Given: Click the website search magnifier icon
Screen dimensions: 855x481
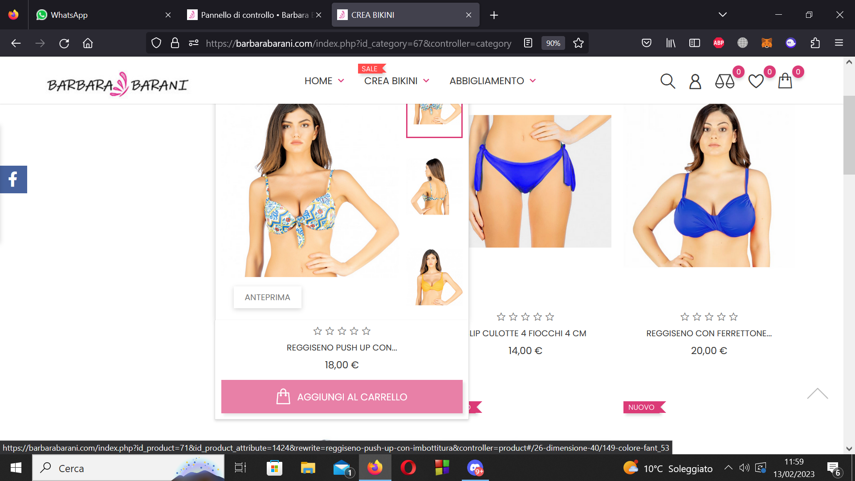Looking at the screenshot, I should [668, 81].
